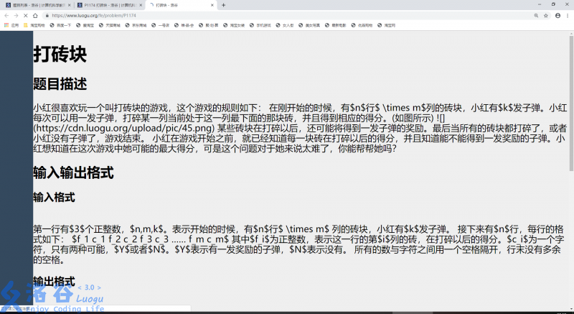Open a new tab with the plus button
Screen dimensions: 574x314
click(x=223, y=4)
